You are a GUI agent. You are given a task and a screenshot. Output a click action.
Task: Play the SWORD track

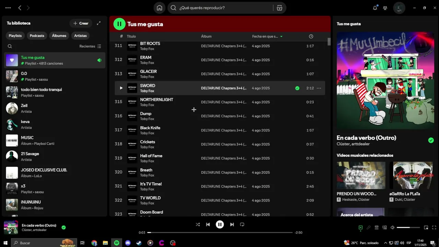121,88
